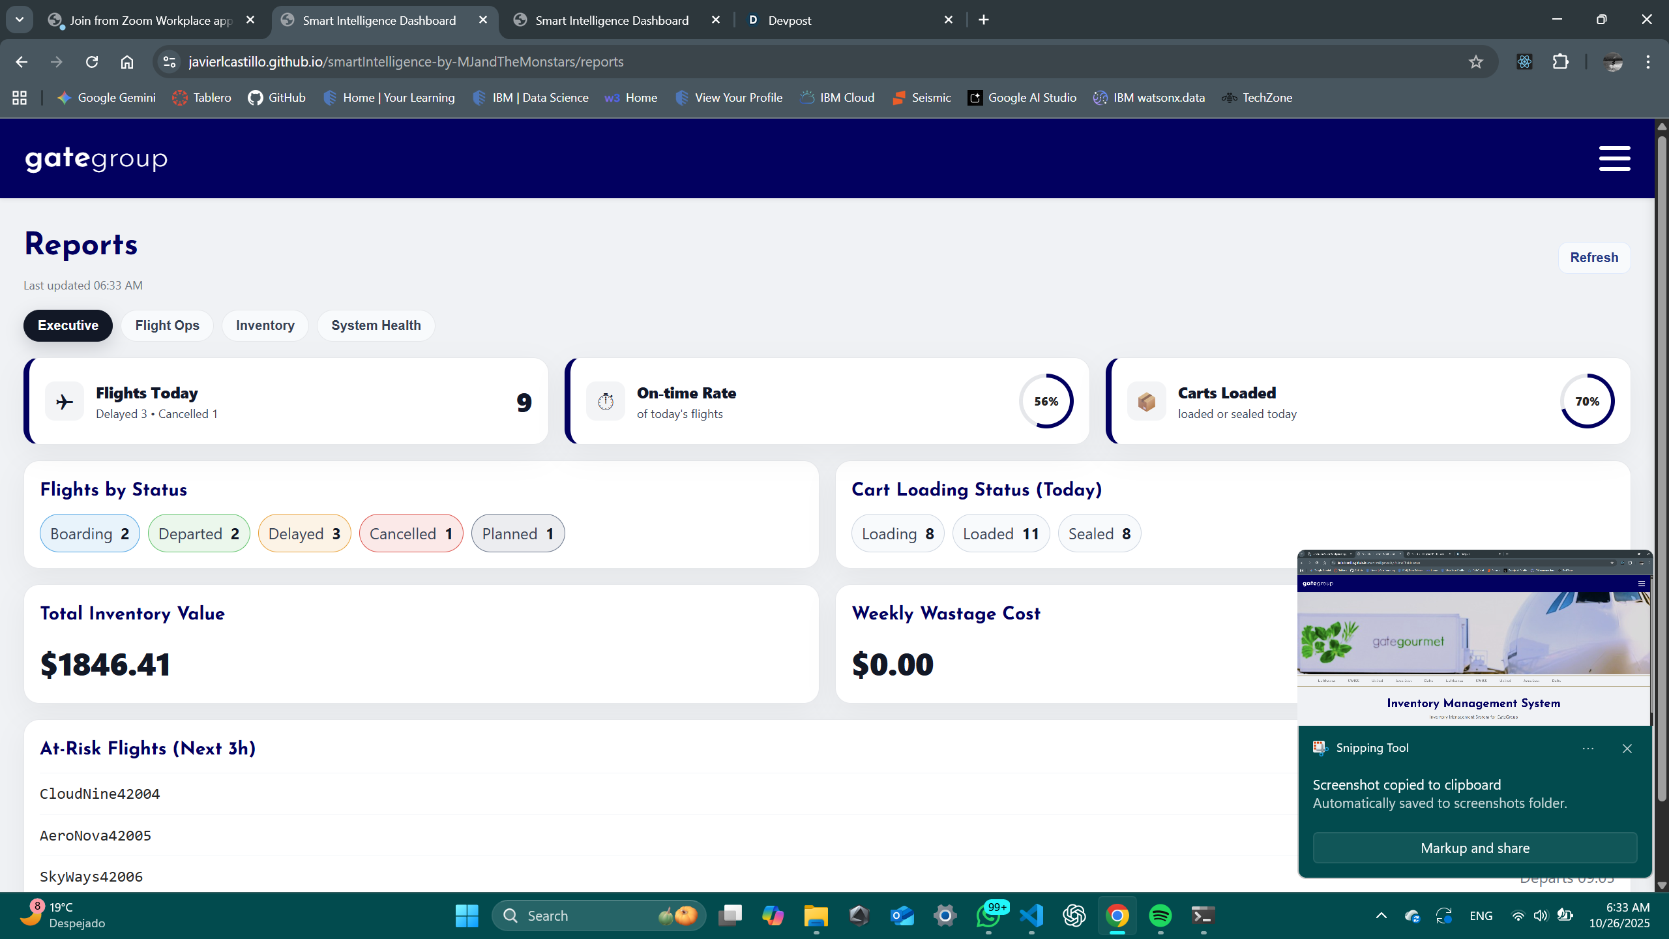
Task: View site information icon in address bar
Action: point(170,62)
